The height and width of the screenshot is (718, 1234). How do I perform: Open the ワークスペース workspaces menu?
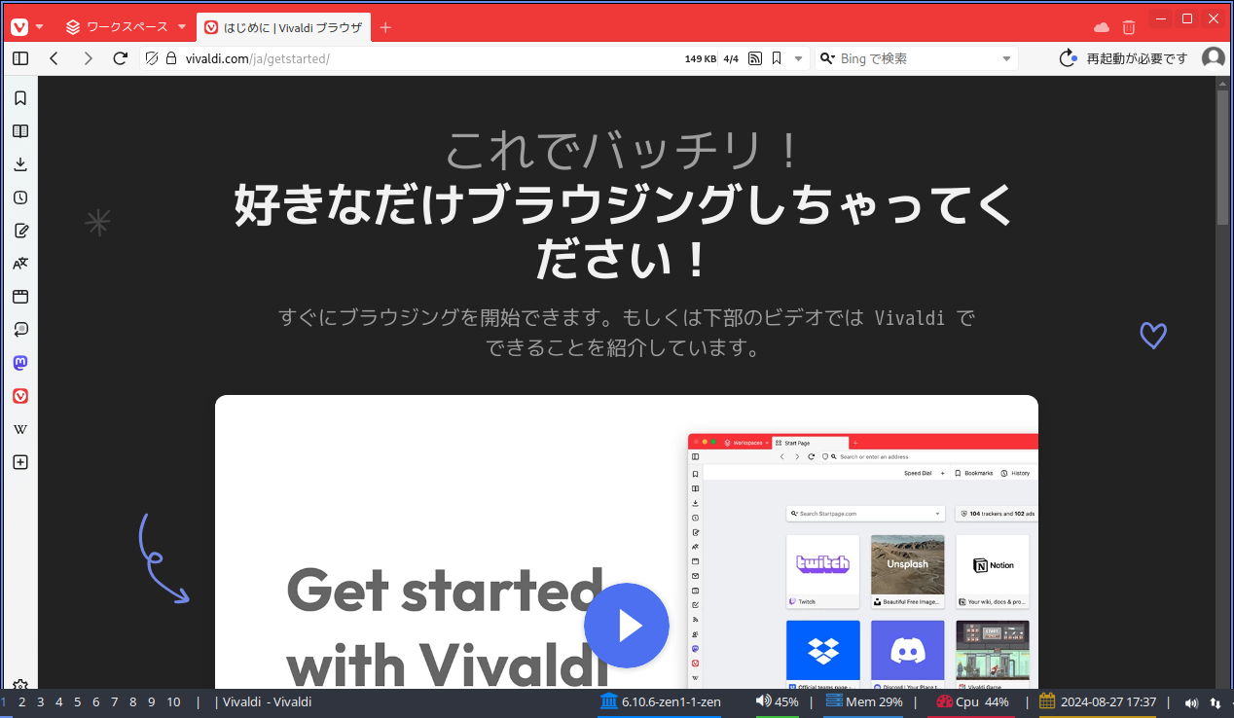[x=126, y=27]
